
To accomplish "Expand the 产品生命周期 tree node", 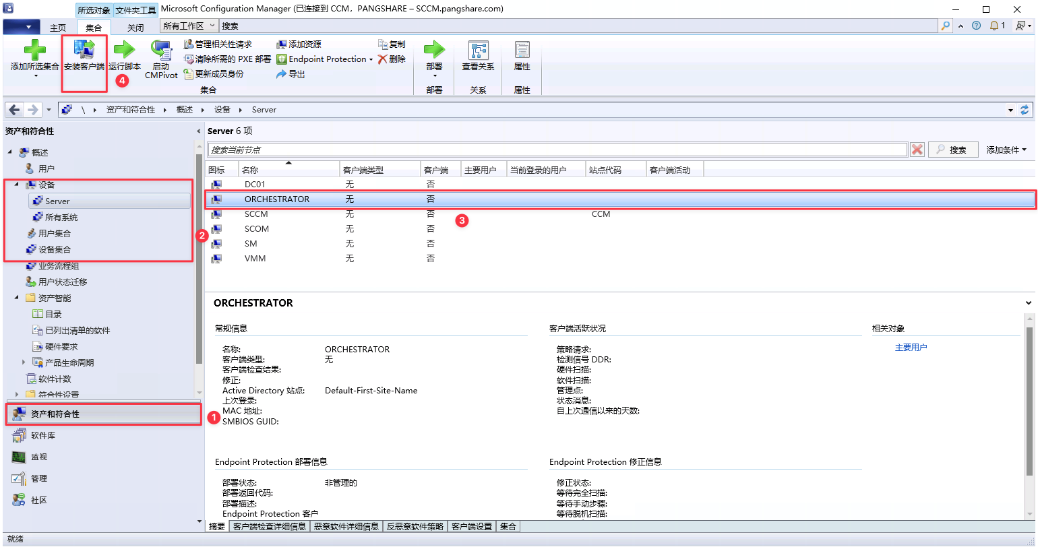I will 24,362.
